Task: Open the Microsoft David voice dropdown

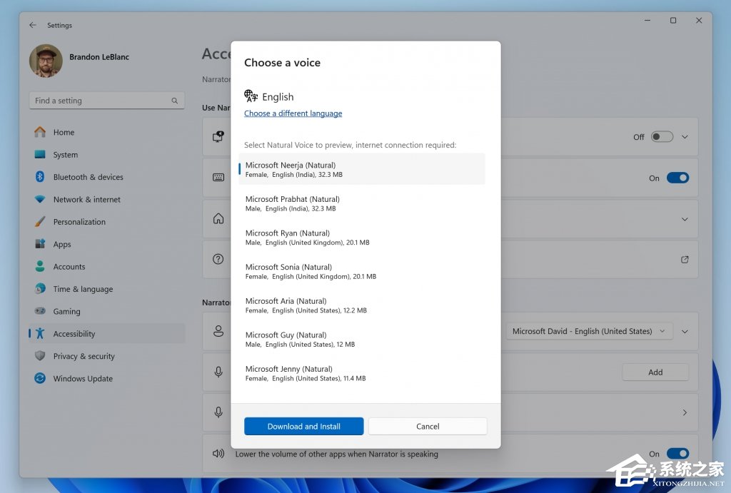Action: click(x=588, y=331)
